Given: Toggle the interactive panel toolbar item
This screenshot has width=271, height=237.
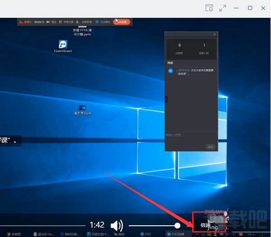Looking at the screenshot, I should click(103, 22).
